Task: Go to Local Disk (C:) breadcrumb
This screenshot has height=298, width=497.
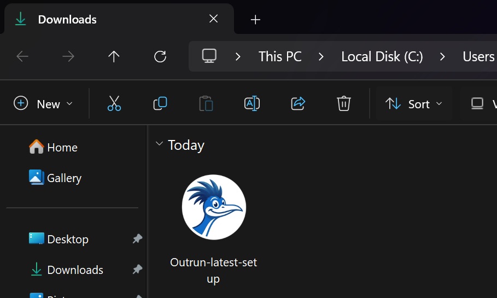Action: [382, 57]
